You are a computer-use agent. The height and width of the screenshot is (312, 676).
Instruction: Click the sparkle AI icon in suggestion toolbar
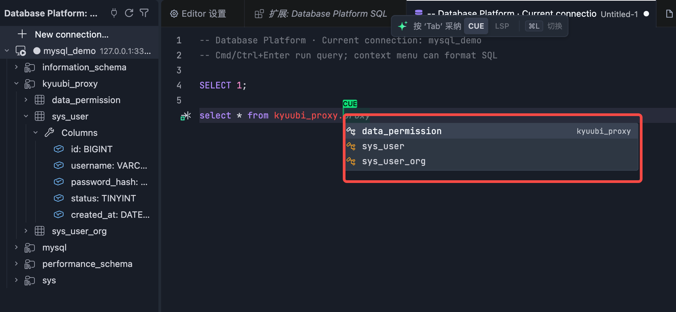(x=403, y=26)
